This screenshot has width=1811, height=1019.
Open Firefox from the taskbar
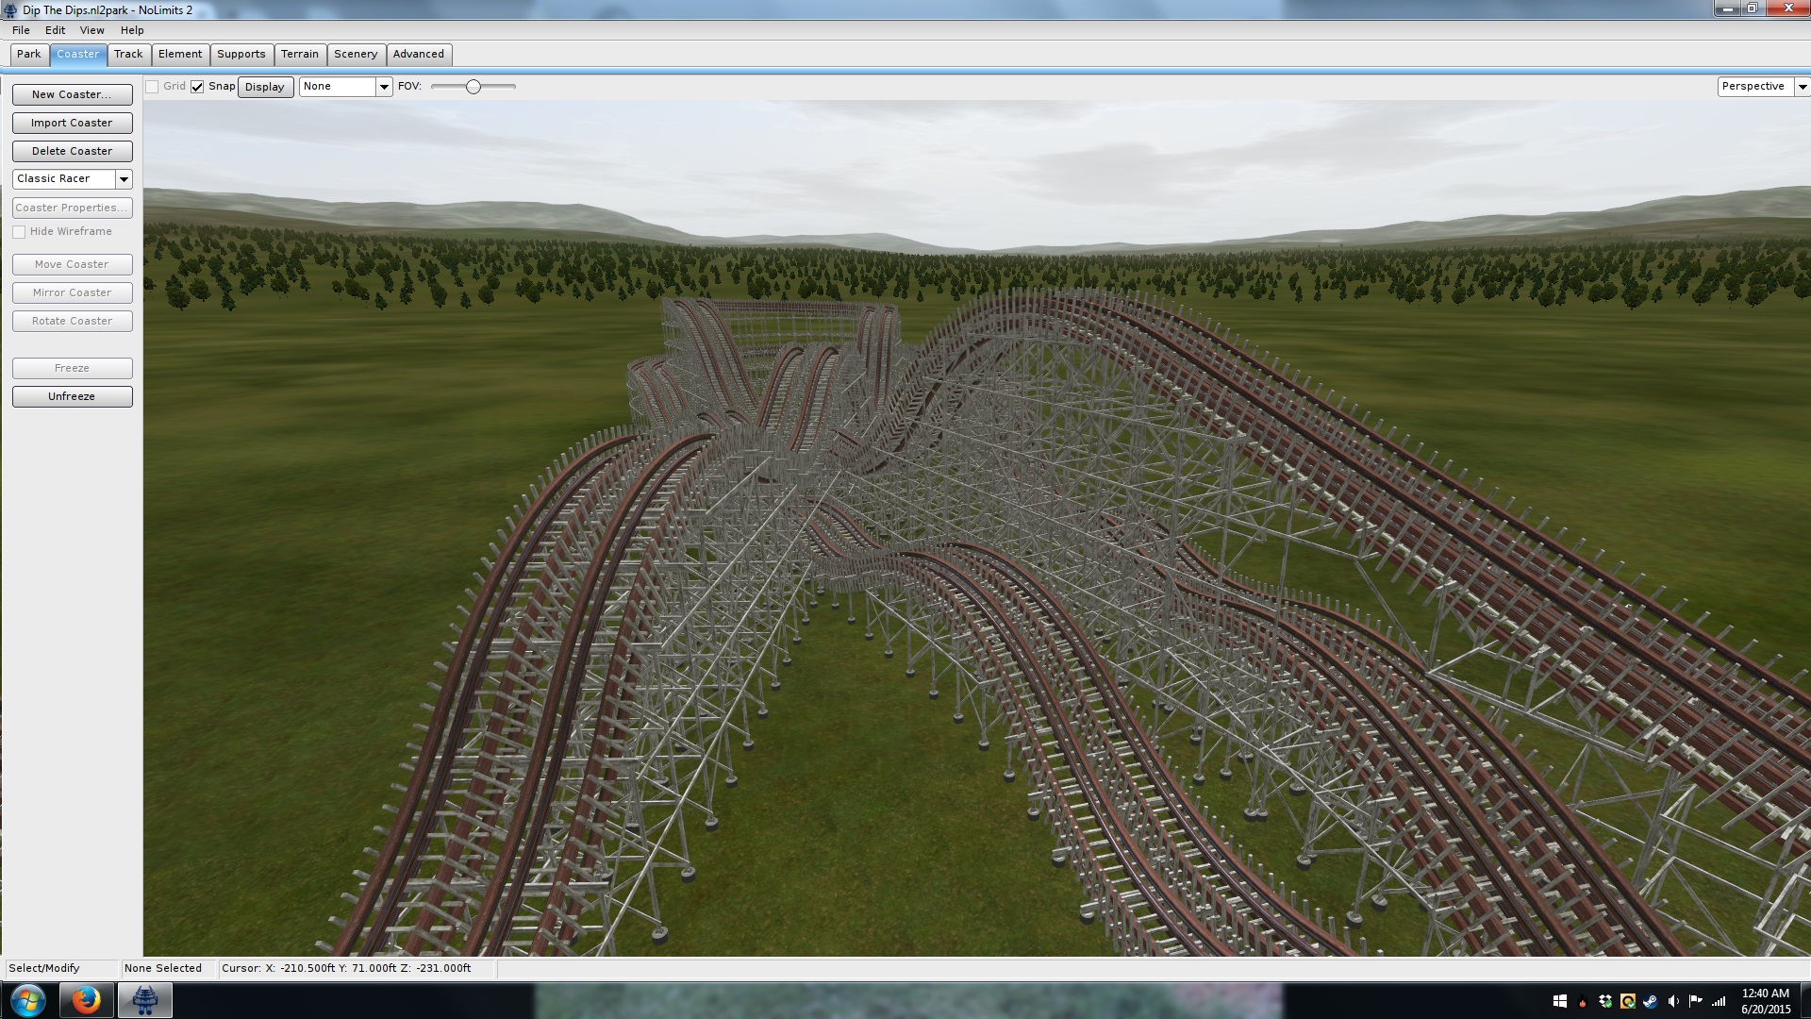coord(86,1000)
